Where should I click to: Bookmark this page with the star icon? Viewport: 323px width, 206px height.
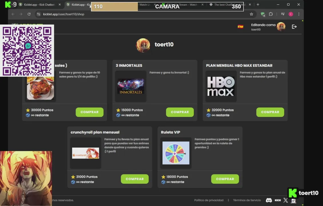click(x=251, y=14)
